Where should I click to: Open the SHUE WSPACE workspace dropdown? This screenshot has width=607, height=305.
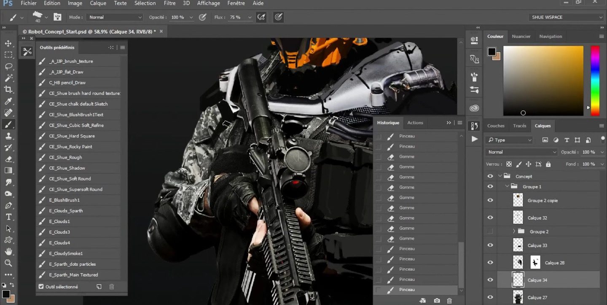click(x=566, y=17)
